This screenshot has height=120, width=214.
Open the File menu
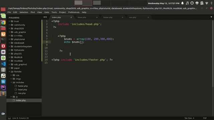[x=9, y=12]
